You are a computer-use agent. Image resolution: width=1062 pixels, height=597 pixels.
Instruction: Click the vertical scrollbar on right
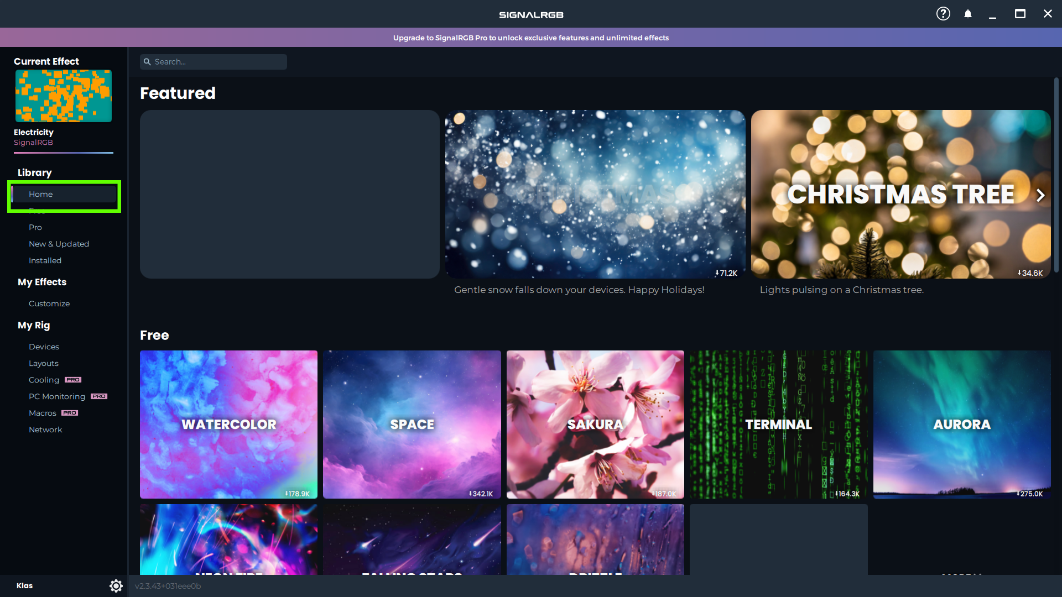pos(1056,174)
